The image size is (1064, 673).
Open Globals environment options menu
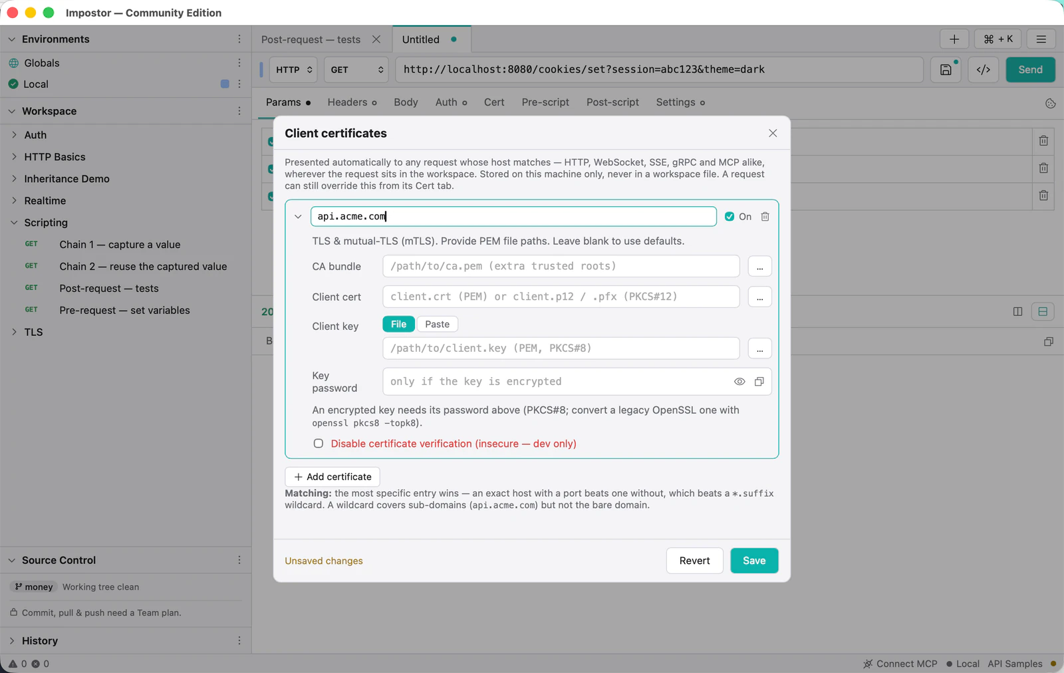click(239, 63)
